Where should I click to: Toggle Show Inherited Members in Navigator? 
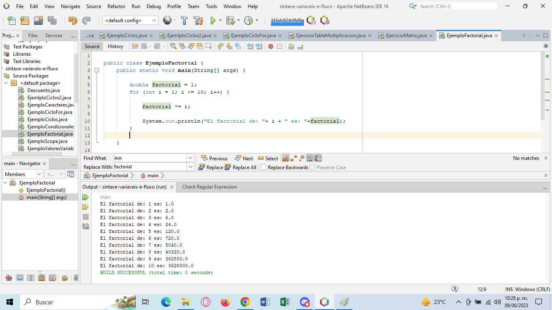coord(9,278)
